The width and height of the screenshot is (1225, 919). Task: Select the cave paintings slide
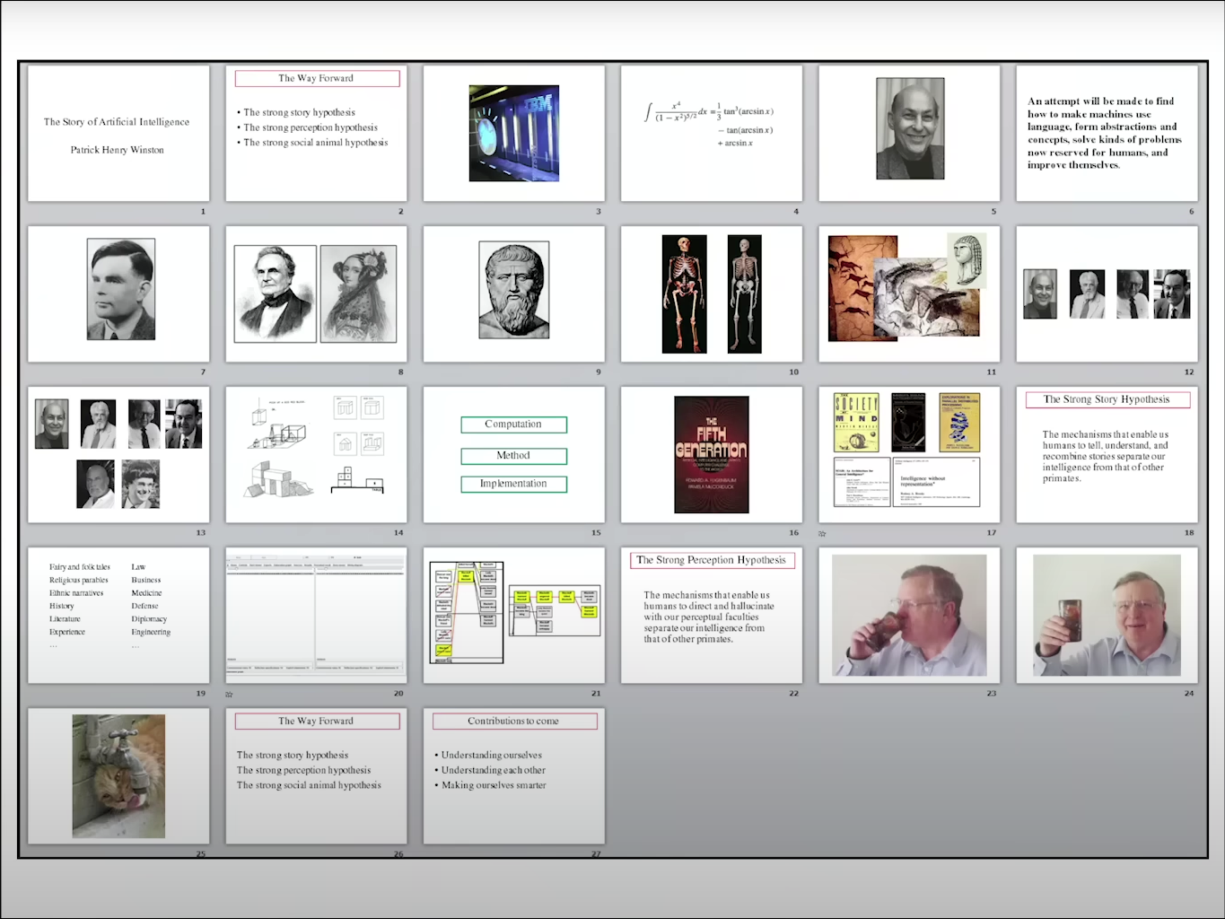(x=909, y=293)
